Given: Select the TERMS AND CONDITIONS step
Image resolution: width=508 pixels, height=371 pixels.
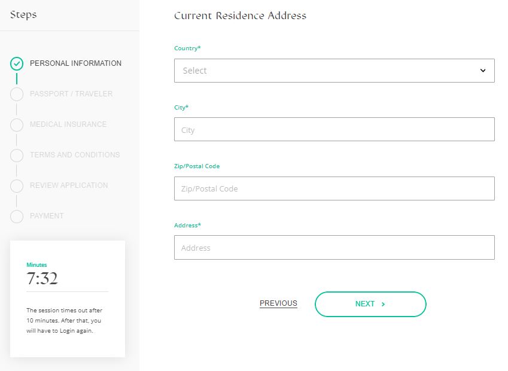Looking at the screenshot, I should pos(75,155).
